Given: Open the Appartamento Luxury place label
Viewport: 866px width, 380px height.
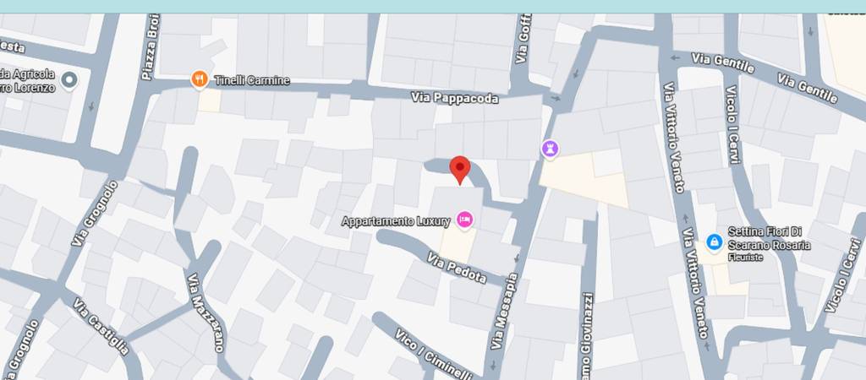Looking at the screenshot, I should coord(396,221).
